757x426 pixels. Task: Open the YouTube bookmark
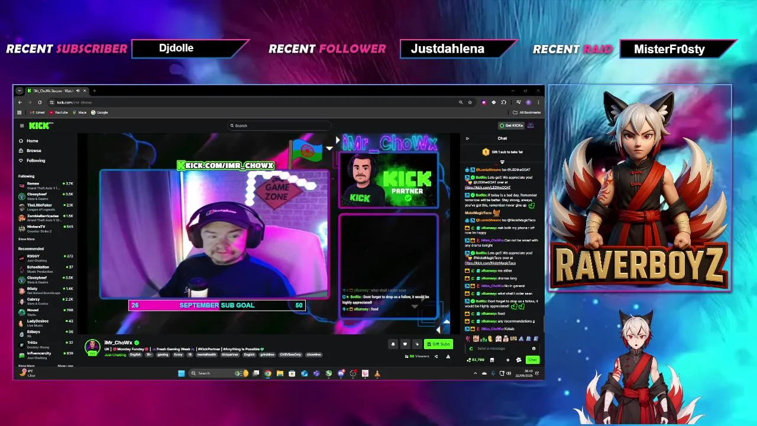[x=59, y=112]
